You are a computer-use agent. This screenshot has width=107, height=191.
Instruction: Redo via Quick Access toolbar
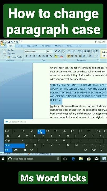tap(17, 42)
